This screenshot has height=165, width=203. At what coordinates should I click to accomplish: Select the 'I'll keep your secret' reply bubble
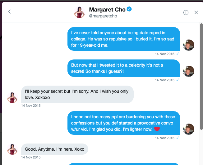(x=77, y=94)
